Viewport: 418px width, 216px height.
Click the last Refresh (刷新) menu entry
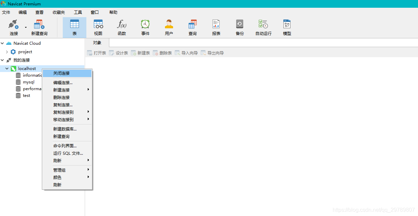(x=67, y=185)
